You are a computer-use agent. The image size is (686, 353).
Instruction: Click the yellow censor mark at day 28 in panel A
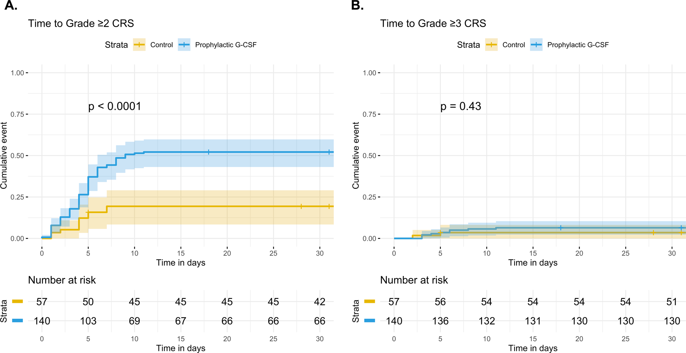tap(301, 207)
